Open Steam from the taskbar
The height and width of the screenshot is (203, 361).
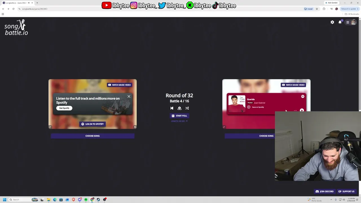[x=98, y=200]
